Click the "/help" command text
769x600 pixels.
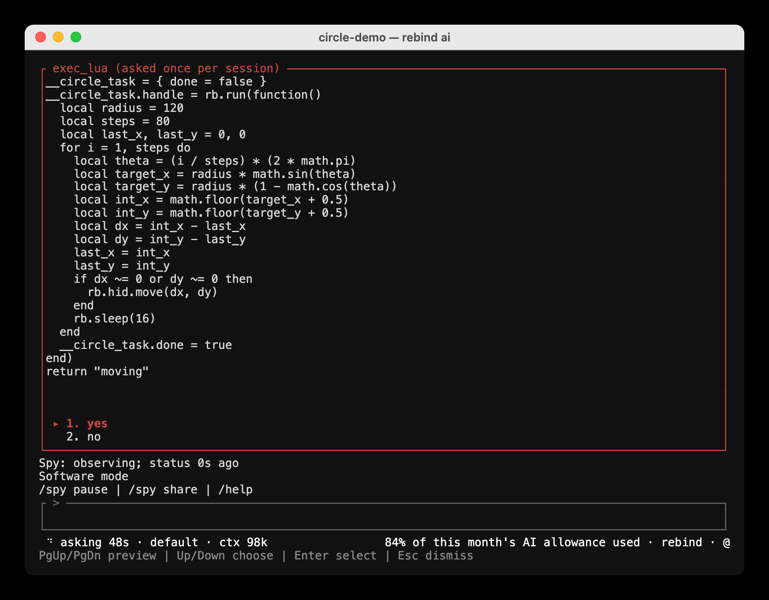pos(235,489)
